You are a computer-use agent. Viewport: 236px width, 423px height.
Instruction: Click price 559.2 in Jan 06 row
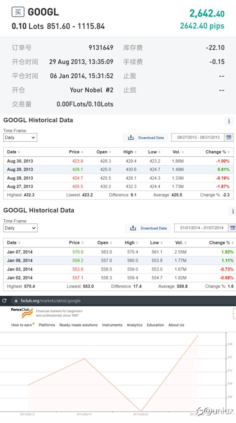[x=78, y=260]
